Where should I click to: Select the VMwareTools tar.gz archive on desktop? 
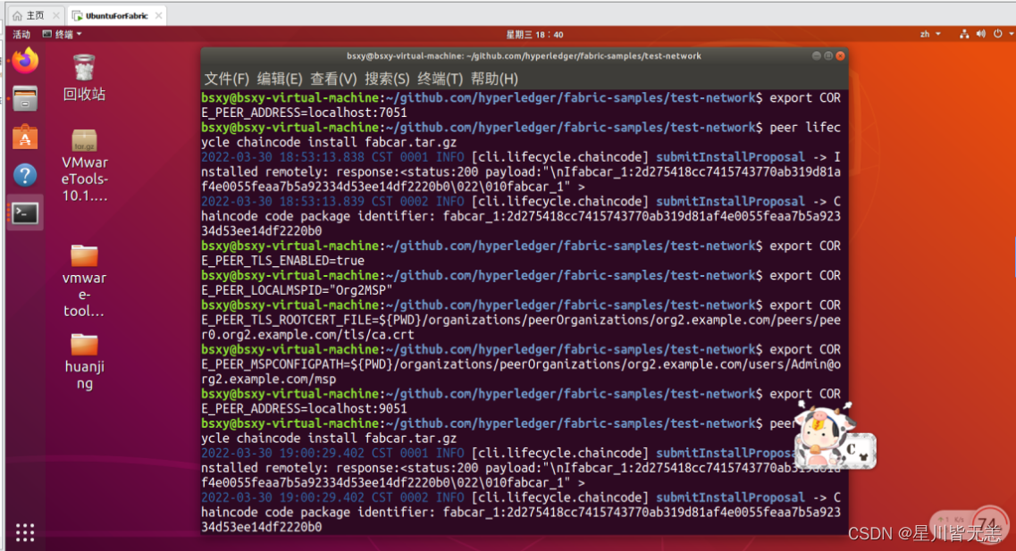[84, 166]
